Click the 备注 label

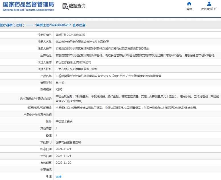(x=49, y=136)
